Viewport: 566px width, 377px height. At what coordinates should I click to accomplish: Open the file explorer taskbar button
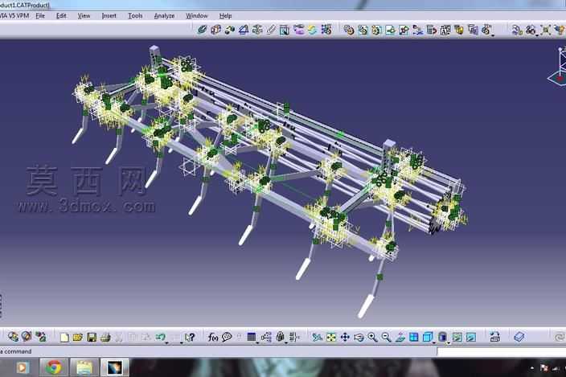[84, 367]
